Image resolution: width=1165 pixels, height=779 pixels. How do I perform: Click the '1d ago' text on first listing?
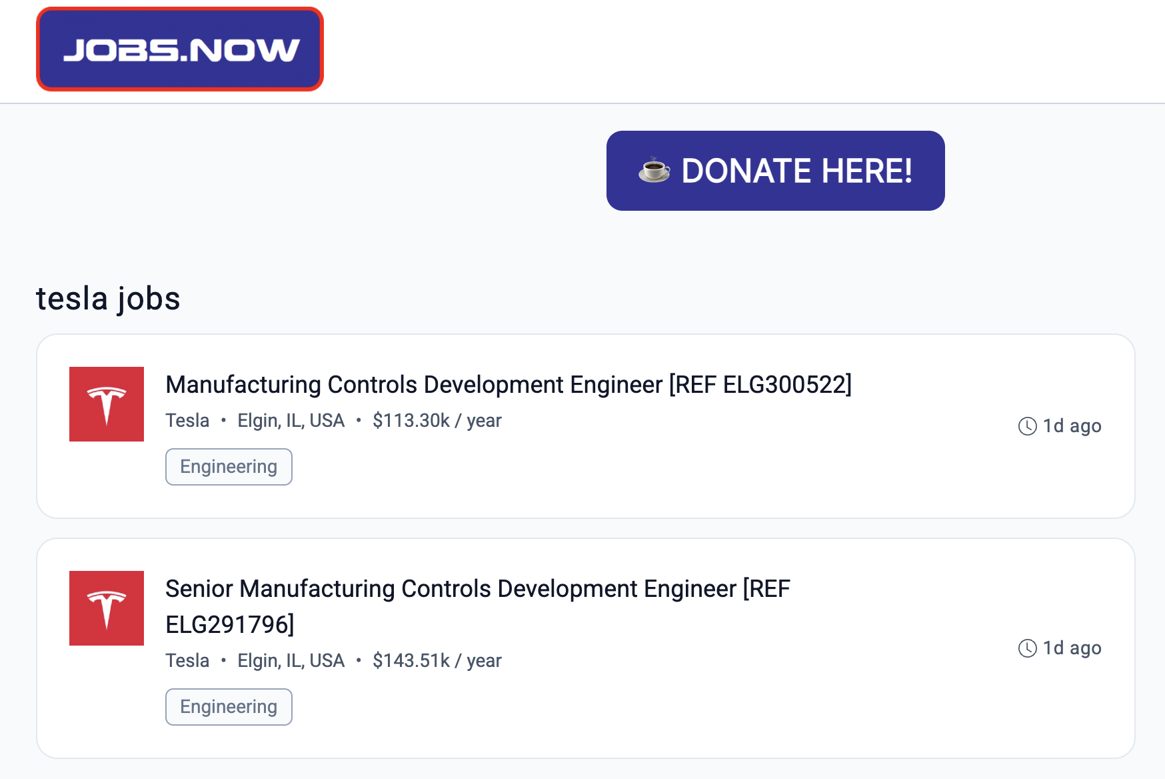click(x=1072, y=426)
